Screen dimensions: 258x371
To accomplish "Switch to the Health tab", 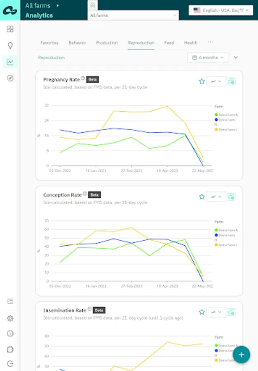I will [190, 43].
